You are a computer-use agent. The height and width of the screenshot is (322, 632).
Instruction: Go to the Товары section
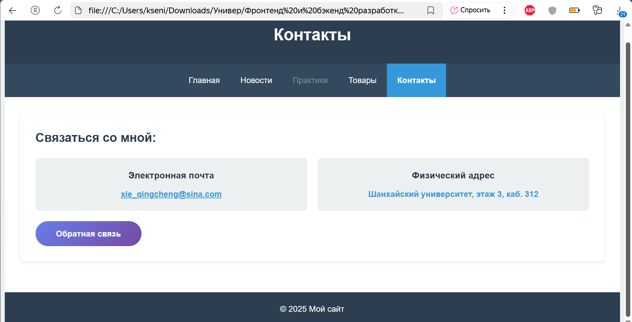(x=362, y=80)
